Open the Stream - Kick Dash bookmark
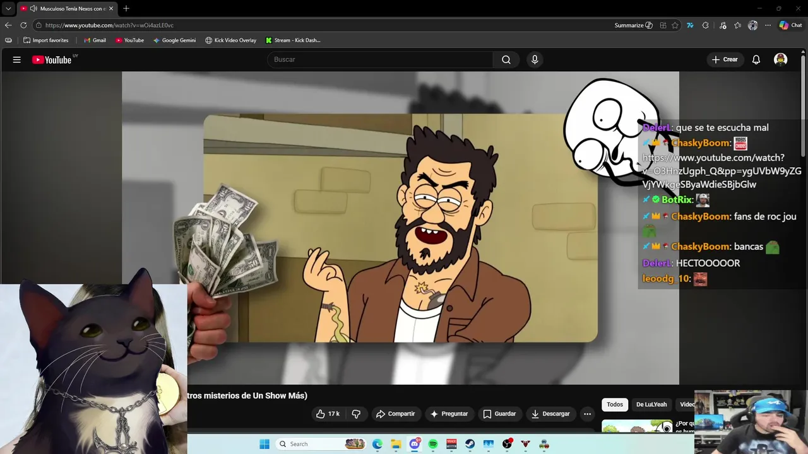The width and height of the screenshot is (808, 454). 293,40
